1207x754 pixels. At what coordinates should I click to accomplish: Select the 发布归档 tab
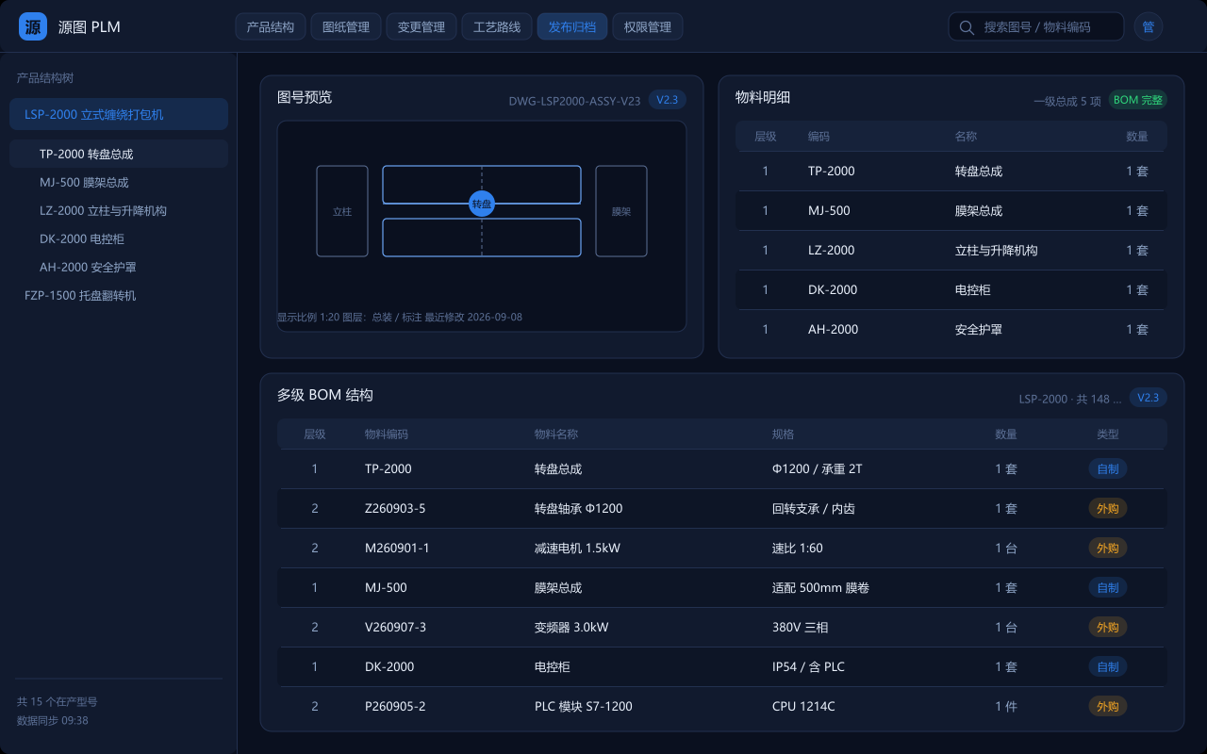pyautogui.click(x=572, y=26)
